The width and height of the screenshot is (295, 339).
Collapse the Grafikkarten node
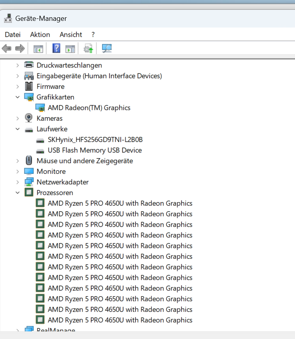point(18,97)
